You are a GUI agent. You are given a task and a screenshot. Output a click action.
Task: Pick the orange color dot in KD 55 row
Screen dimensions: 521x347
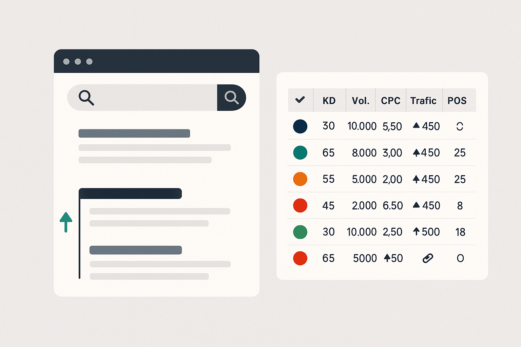[300, 179]
